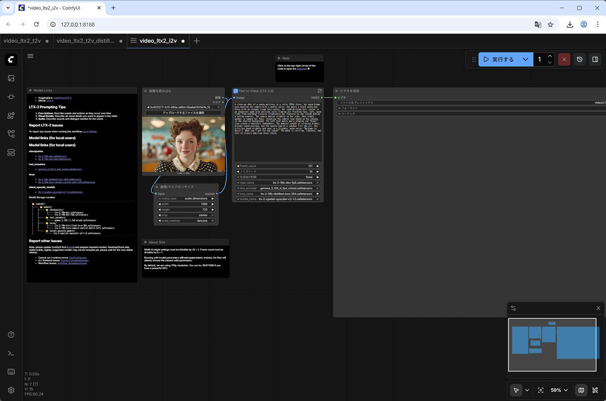The image size is (606, 401).
Task: Open subgraph of Text to Video node
Action: point(320,91)
